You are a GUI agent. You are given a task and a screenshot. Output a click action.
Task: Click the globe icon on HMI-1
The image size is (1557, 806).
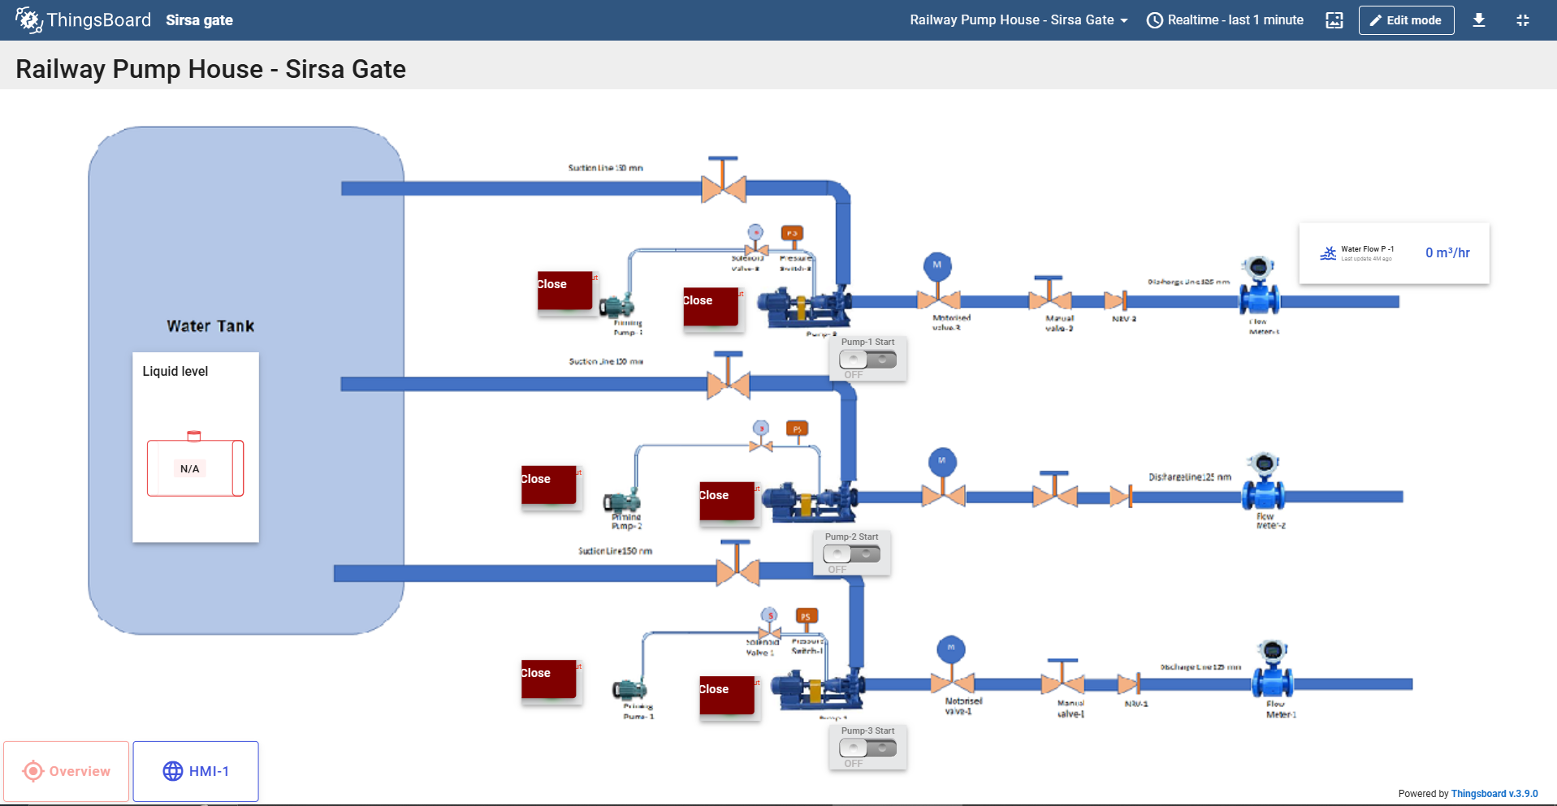click(x=173, y=771)
